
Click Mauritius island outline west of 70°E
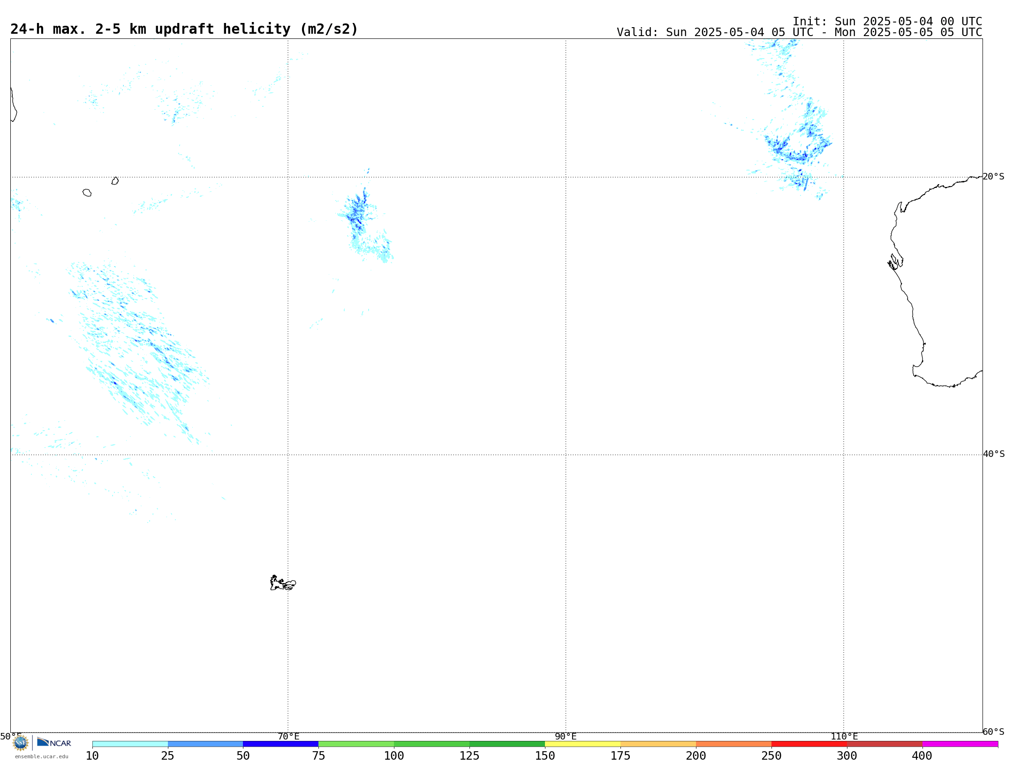115,181
